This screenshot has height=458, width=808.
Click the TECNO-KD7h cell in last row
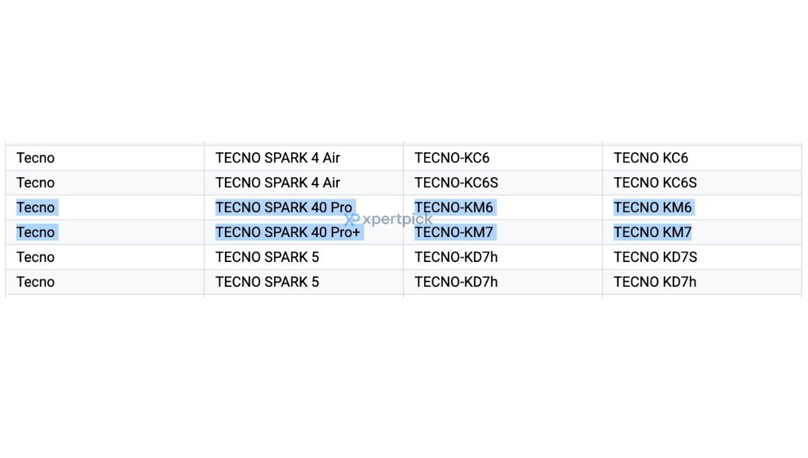pos(503,282)
